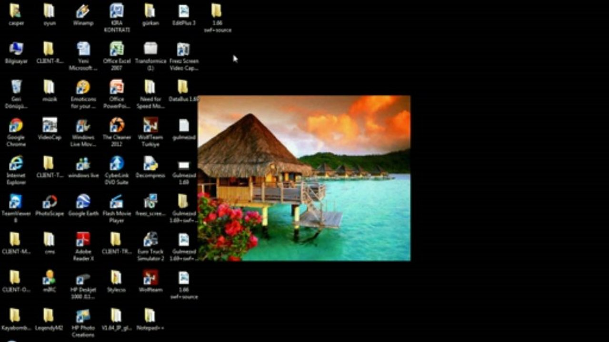This screenshot has height=342, width=609.
Task: Launch HP Photo Creations
Action: [83, 315]
